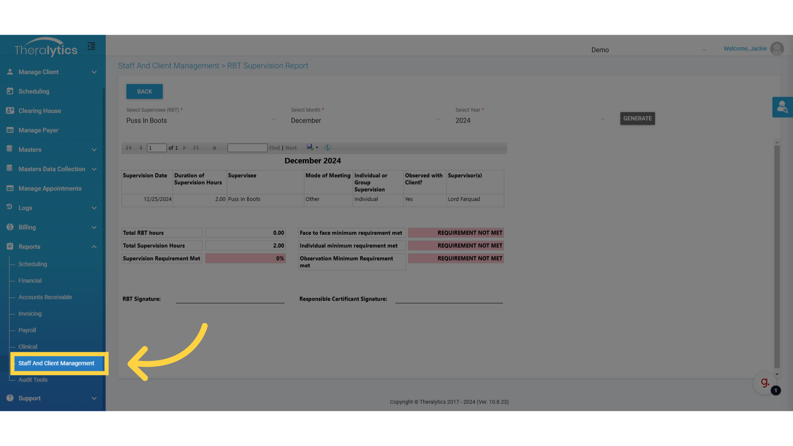Click the BACK button
The image size is (793, 446).
pyautogui.click(x=144, y=92)
